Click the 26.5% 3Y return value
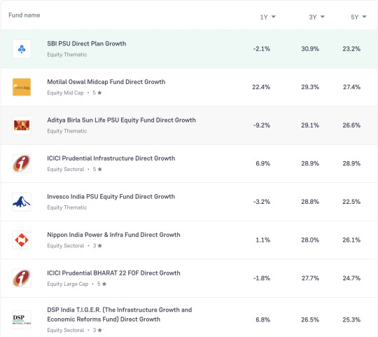The width and height of the screenshot is (378, 337). click(310, 320)
